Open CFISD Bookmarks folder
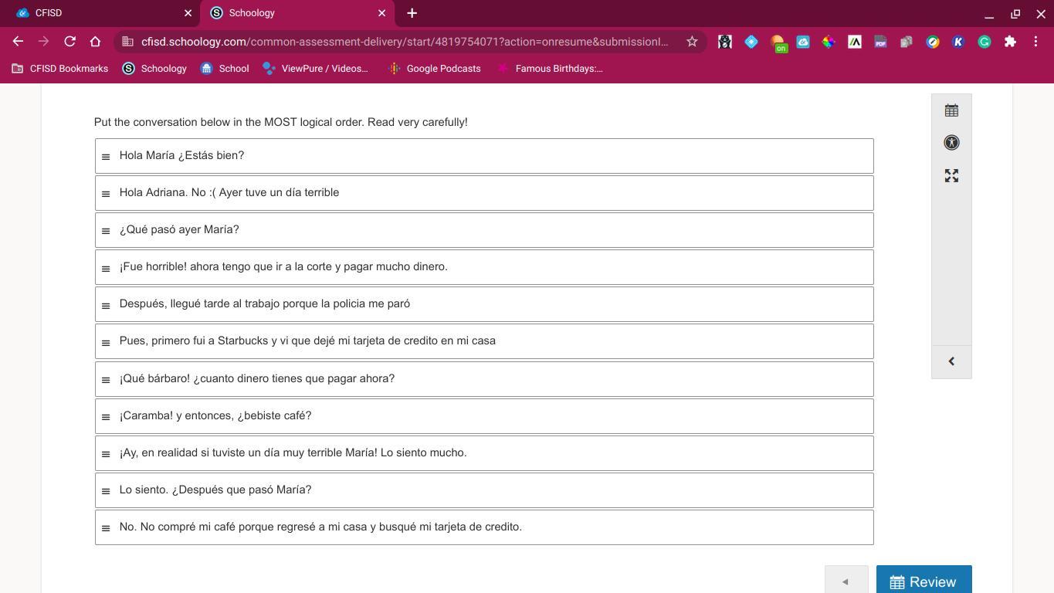The image size is (1054, 593). click(59, 69)
